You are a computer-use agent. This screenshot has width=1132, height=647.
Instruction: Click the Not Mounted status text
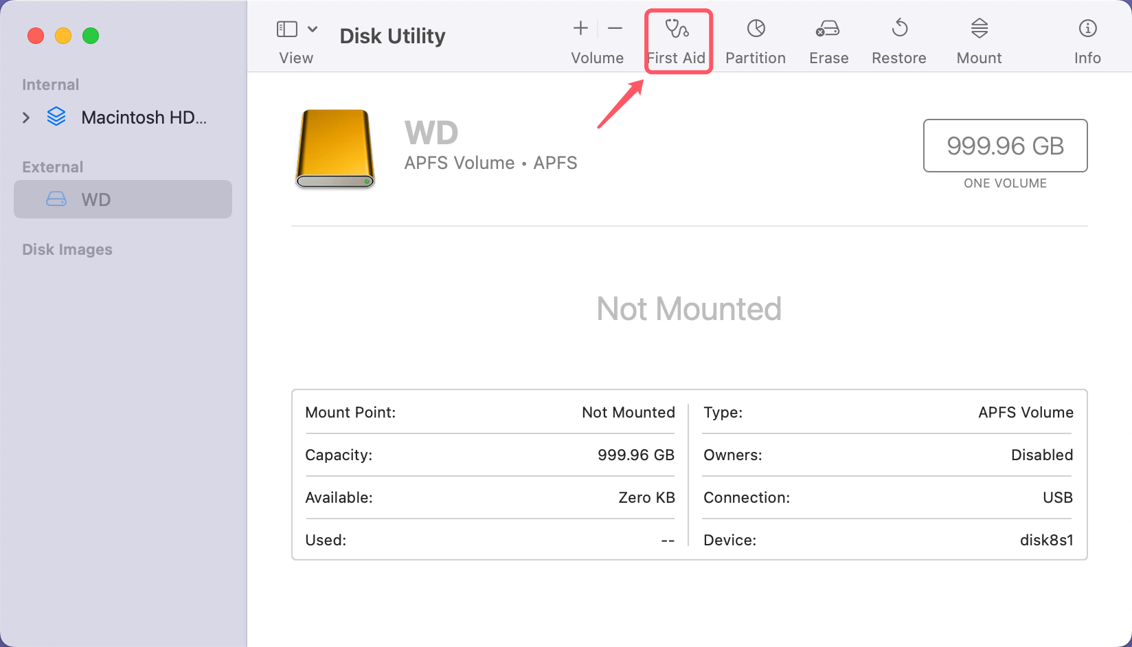click(x=689, y=309)
